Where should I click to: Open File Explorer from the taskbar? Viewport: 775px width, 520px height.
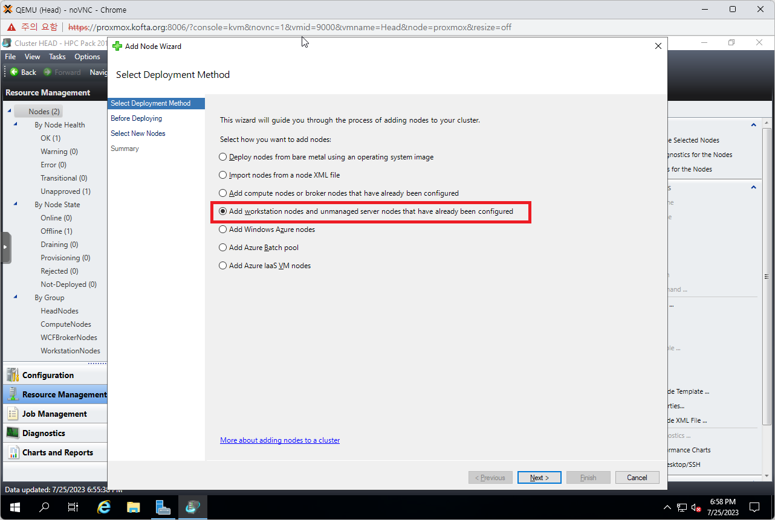coord(133,507)
